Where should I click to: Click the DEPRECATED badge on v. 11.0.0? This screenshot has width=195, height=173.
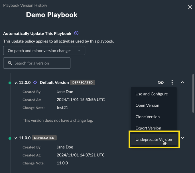(44, 138)
